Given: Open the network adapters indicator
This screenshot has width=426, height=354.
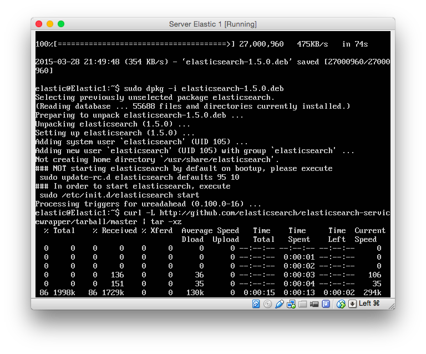Looking at the screenshot, I should (x=291, y=304).
